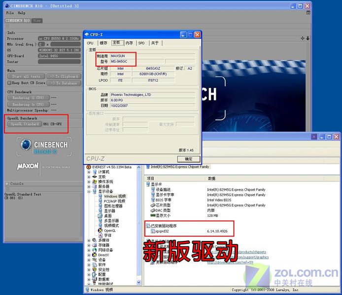This screenshot has width=342, height=295.
Task: Open the File menu in Cinebench
Action: click(10, 13)
